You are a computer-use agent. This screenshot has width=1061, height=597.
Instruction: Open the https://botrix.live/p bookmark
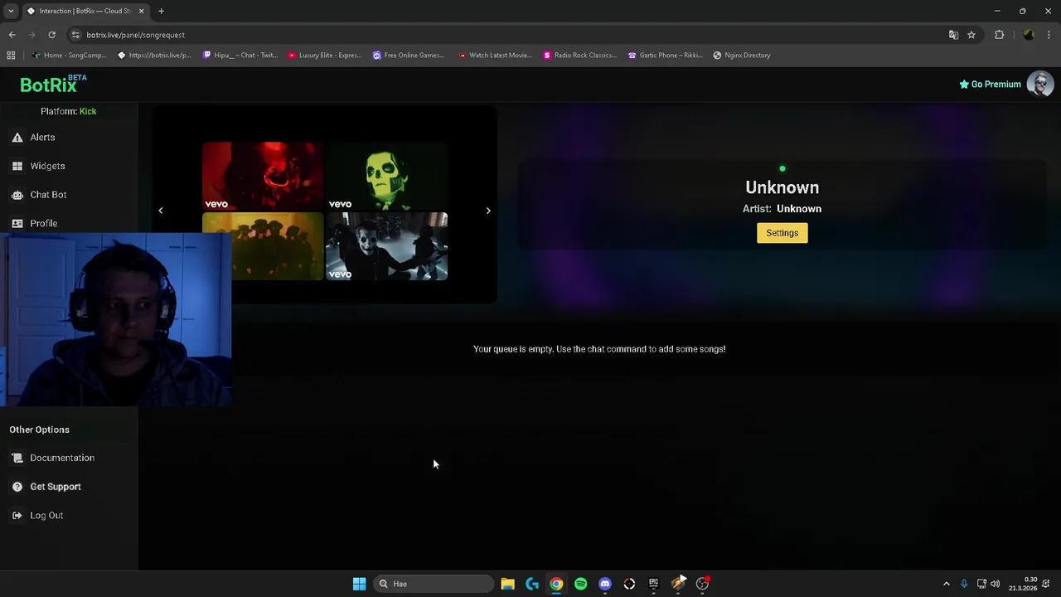pyautogui.click(x=155, y=56)
